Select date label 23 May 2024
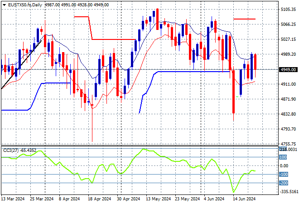The image size is (299, 204). click(187, 199)
